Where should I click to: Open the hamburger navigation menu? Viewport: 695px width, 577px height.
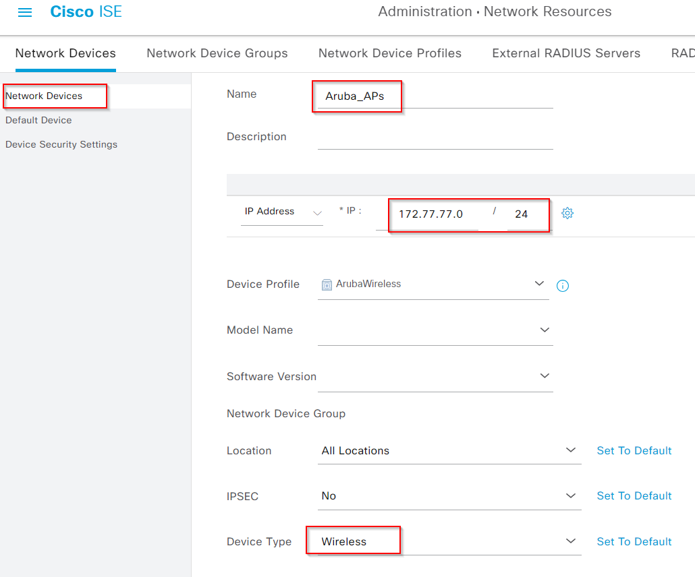tap(25, 12)
